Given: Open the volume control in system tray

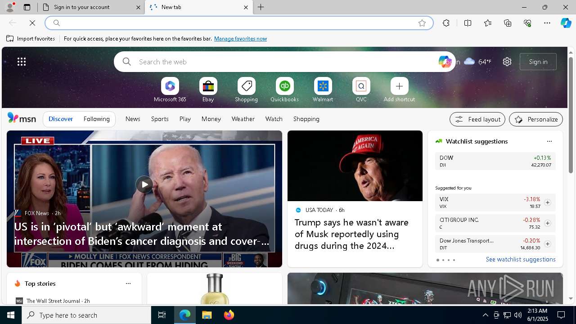Looking at the screenshot, I should click(x=517, y=315).
